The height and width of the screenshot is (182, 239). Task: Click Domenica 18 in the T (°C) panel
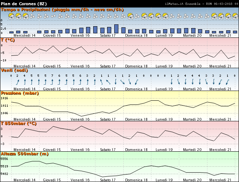click(x=136, y=66)
